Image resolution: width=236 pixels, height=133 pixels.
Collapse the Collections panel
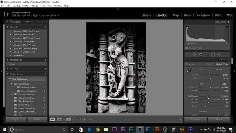click(x=7, y=74)
